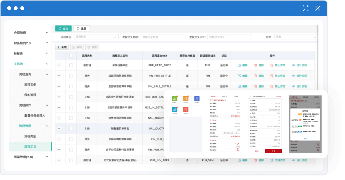Click the disabled 删除 toolbar button
This screenshot has width=345, height=180.
point(92,47)
